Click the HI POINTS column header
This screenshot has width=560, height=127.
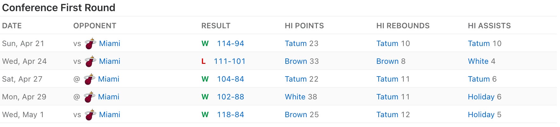[304, 26]
